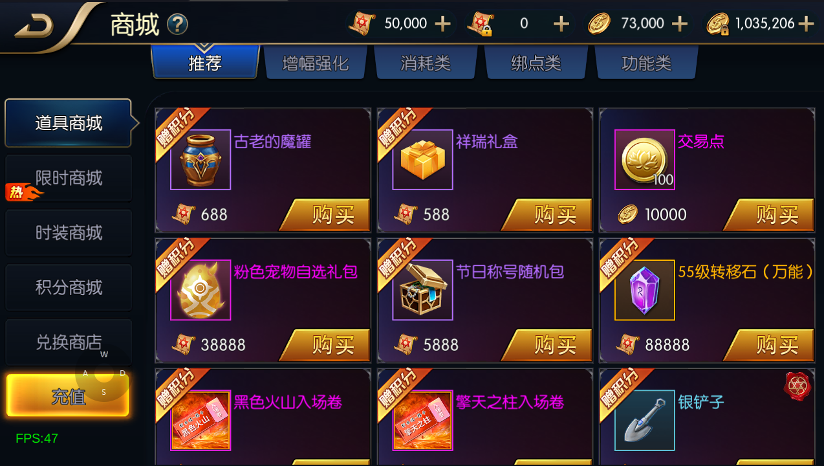Click the yellow 充值 recharge button
The image size is (824, 466).
click(x=68, y=395)
